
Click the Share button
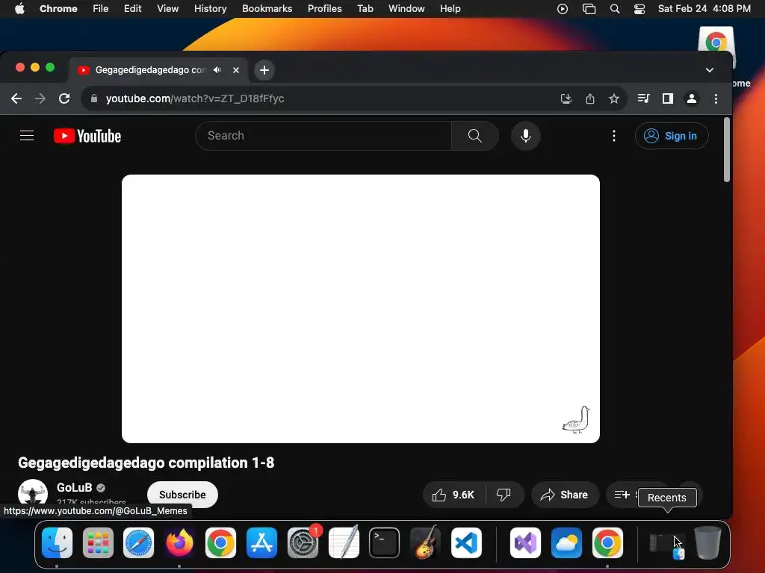tap(564, 495)
